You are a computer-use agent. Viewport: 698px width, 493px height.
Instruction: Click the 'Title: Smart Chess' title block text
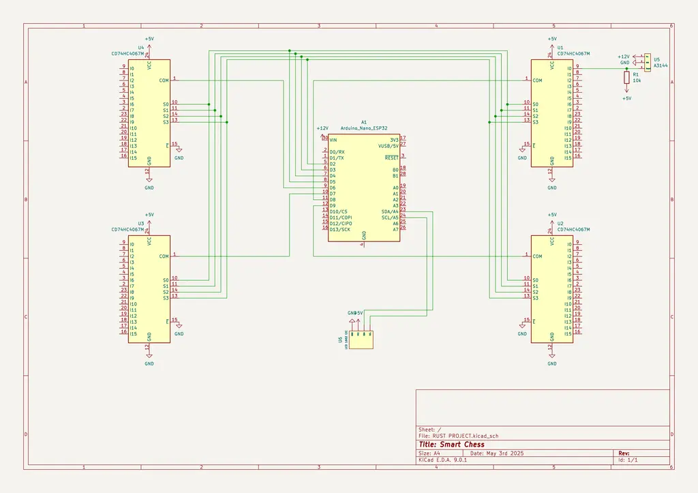pyautogui.click(x=451, y=445)
